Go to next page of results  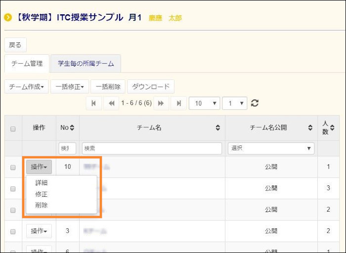[160, 103]
